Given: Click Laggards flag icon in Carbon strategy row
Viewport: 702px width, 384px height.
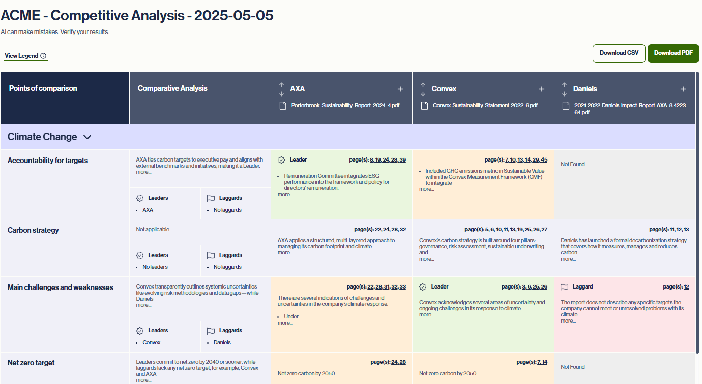Looking at the screenshot, I should point(211,255).
